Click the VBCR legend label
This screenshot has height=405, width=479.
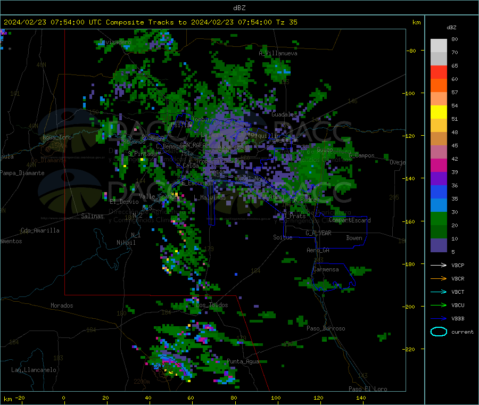(x=458, y=278)
